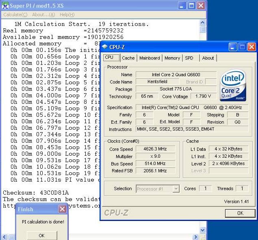
Task: Click the horizontal scrollbar left arrow in Super PI
Action: tap(4, 237)
